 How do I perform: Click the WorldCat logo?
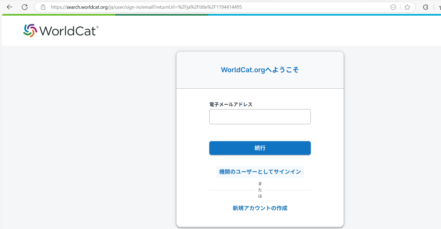point(61,31)
